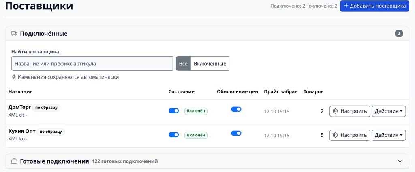Open the Действия dropdown for Кухня Опт

click(389, 135)
